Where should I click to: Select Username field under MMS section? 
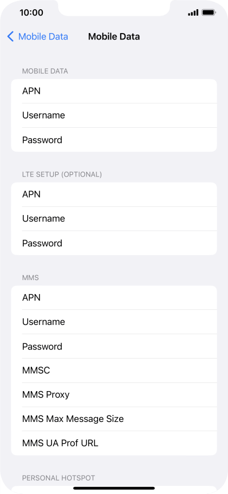(114, 322)
